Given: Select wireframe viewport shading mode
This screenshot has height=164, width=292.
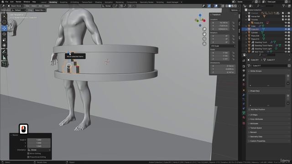Looking at the screenshot, I should (x=226, y=6).
